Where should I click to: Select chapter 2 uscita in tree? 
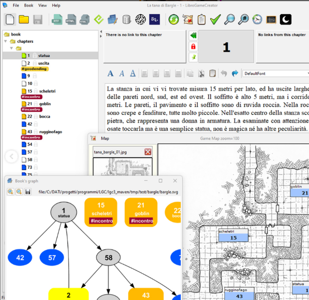(36, 63)
